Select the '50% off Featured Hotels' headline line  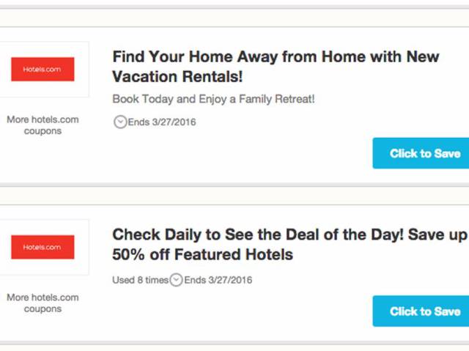point(202,254)
